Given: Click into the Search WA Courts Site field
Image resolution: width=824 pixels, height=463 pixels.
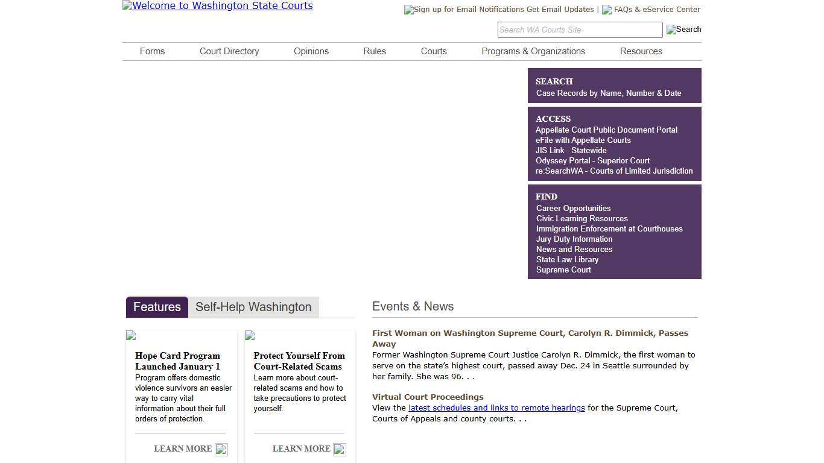Looking at the screenshot, I should (x=579, y=30).
